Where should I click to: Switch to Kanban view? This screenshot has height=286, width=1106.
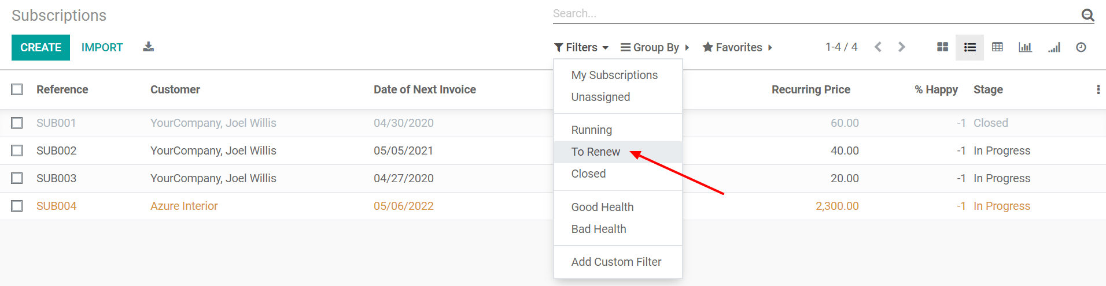pyautogui.click(x=942, y=47)
